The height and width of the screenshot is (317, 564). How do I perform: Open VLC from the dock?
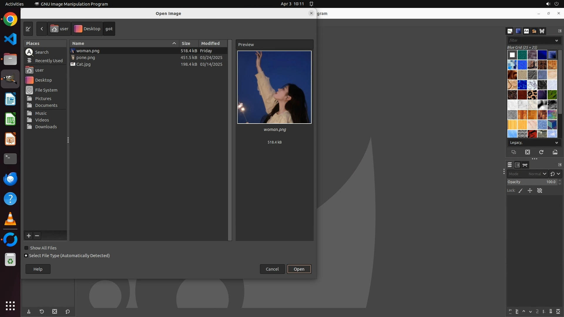10,219
